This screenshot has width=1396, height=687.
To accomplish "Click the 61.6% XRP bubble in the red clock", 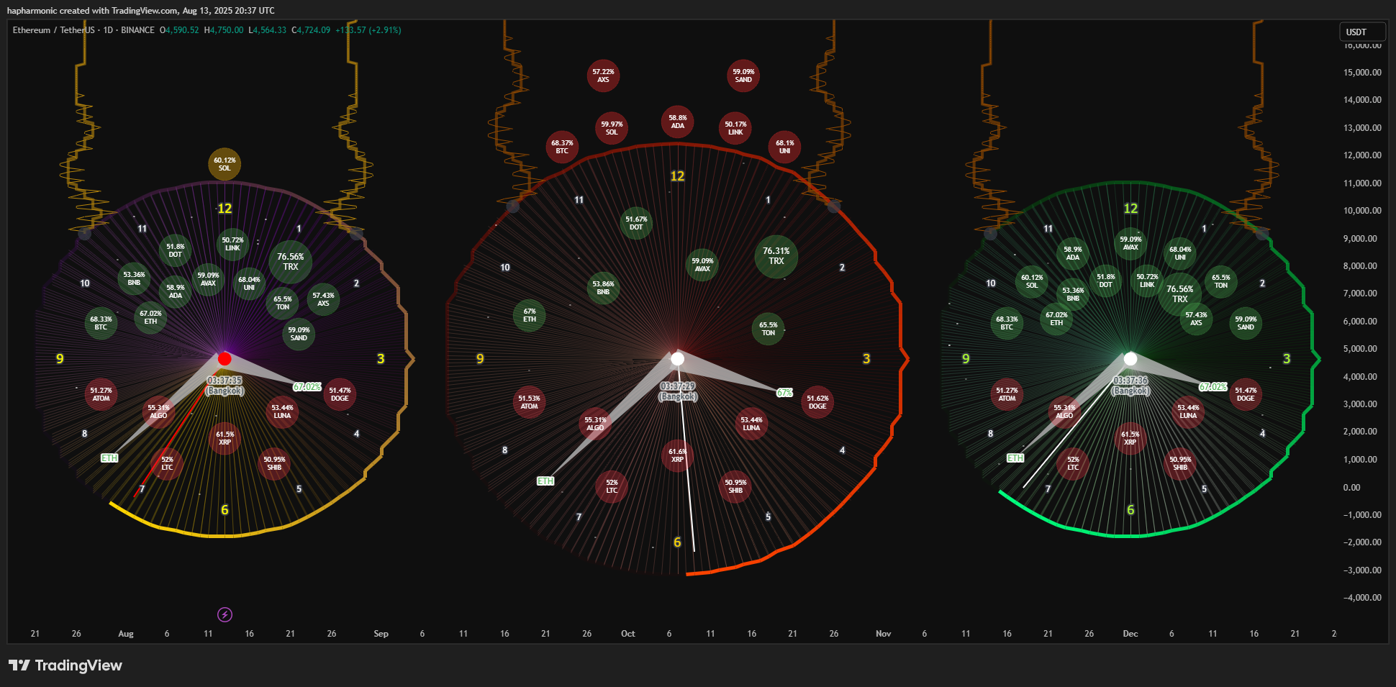I will pos(677,455).
